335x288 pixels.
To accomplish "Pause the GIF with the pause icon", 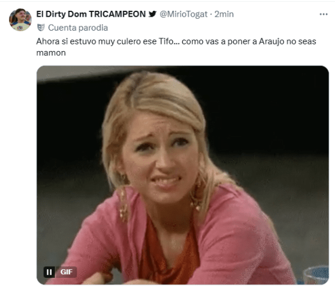I will tap(49, 272).
